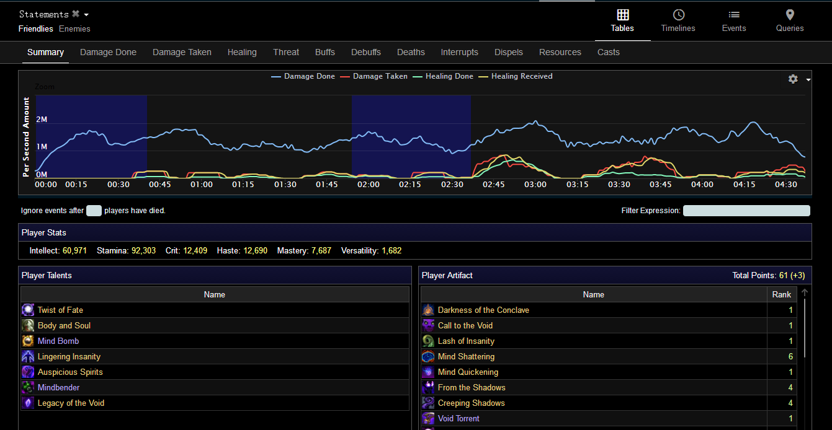Select the Friendlies filter
The image size is (832, 430).
coord(36,29)
